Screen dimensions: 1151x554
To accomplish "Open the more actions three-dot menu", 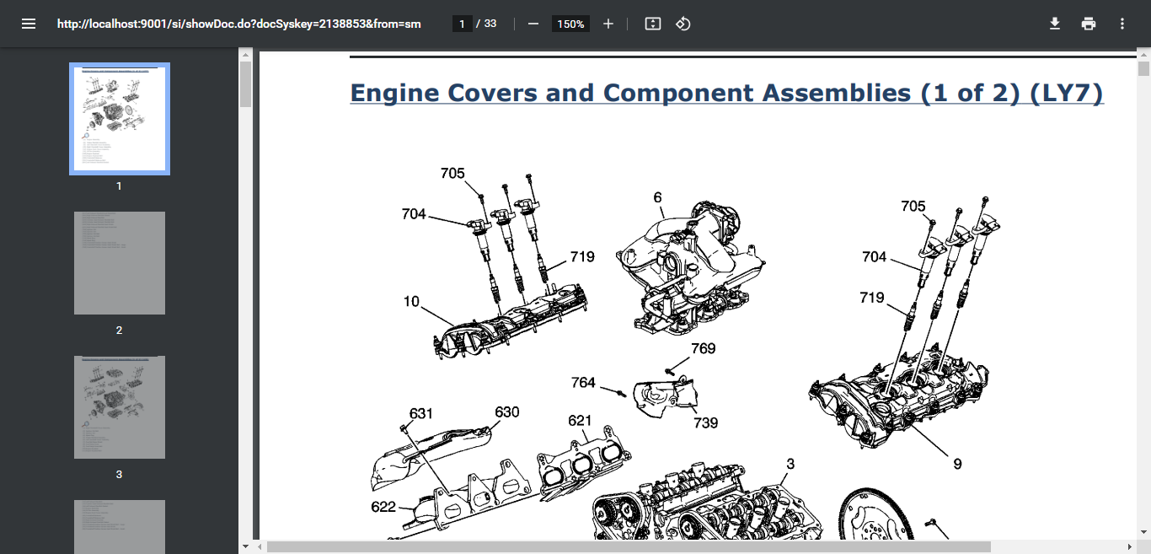I will (1122, 24).
